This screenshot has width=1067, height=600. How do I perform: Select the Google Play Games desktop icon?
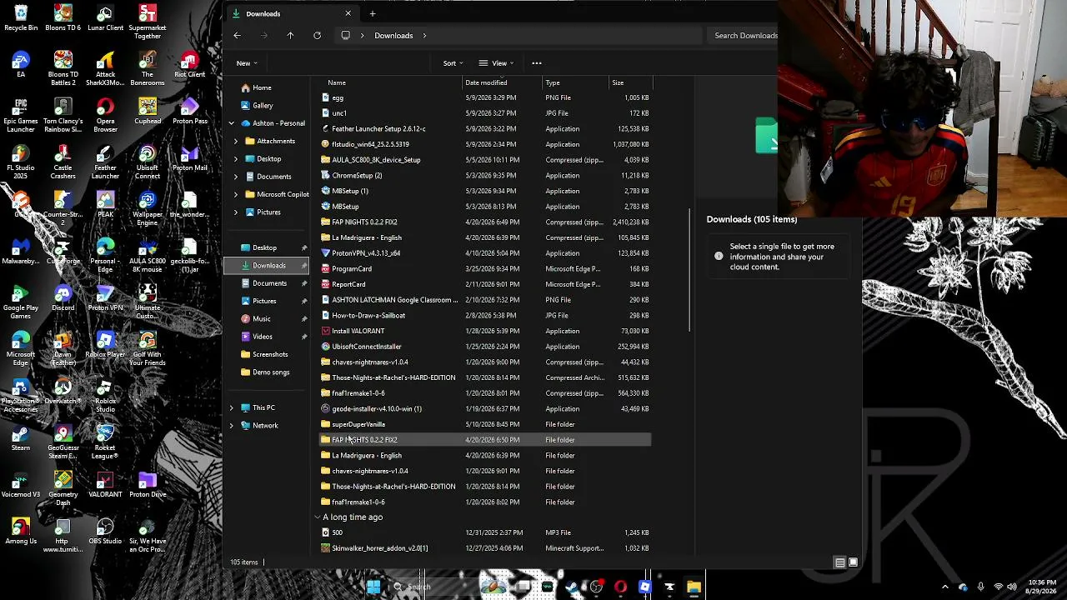pyautogui.click(x=21, y=302)
